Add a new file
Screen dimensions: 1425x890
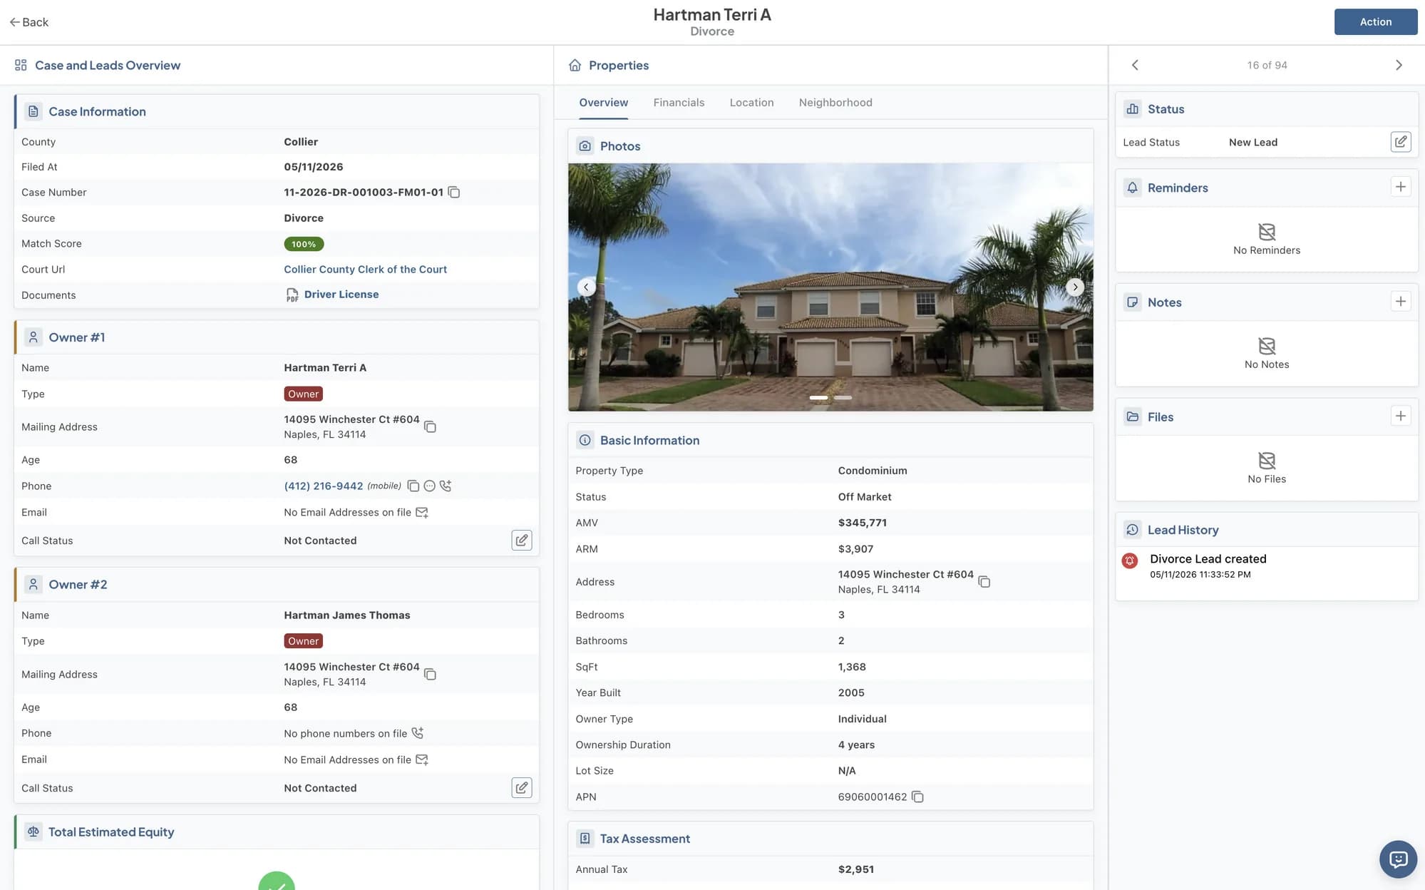coord(1401,416)
